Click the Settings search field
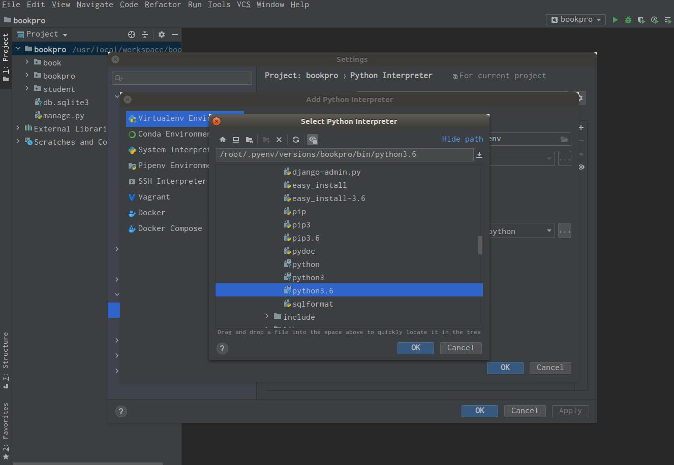The height and width of the screenshot is (465, 674). coord(182,78)
